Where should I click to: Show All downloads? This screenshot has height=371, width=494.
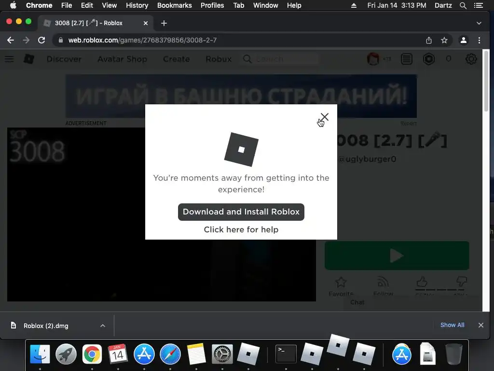[x=452, y=325]
